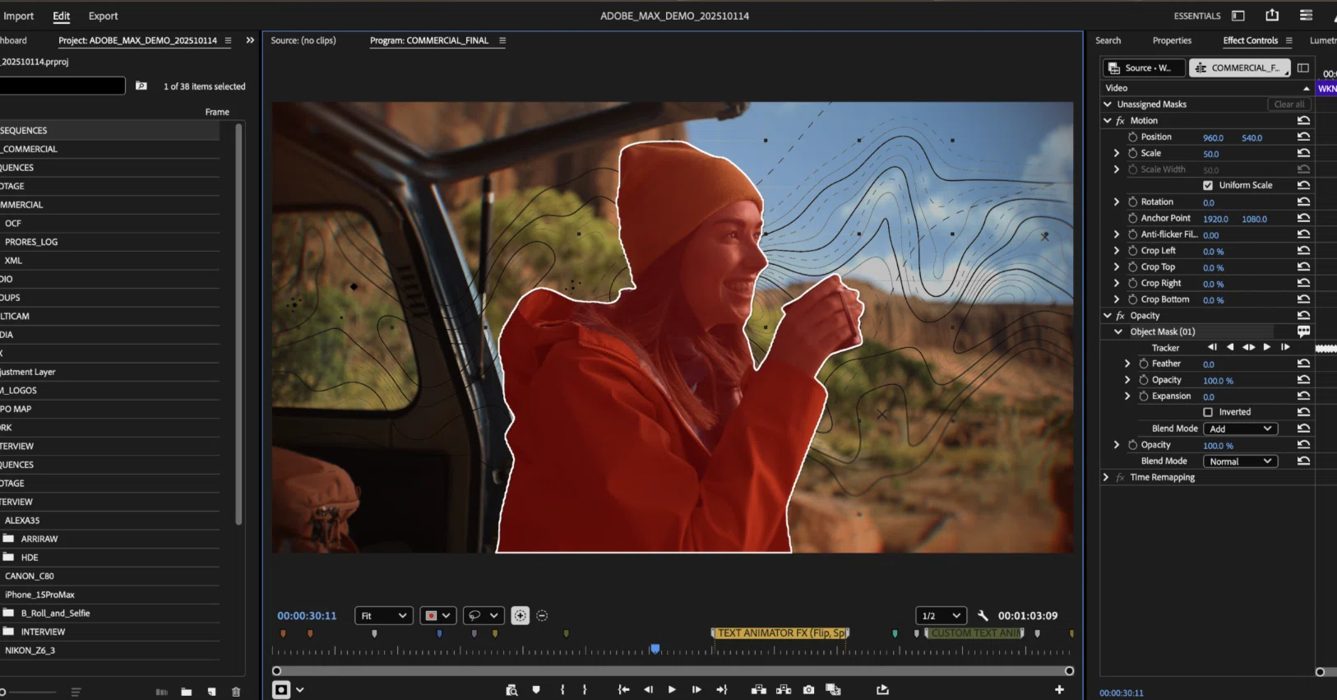The height and width of the screenshot is (700, 1337).
Task: Open the mask Blend Mode Add dropdown
Action: tap(1240, 429)
